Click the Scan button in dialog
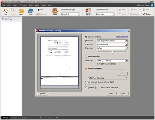 [x=111, y=94]
